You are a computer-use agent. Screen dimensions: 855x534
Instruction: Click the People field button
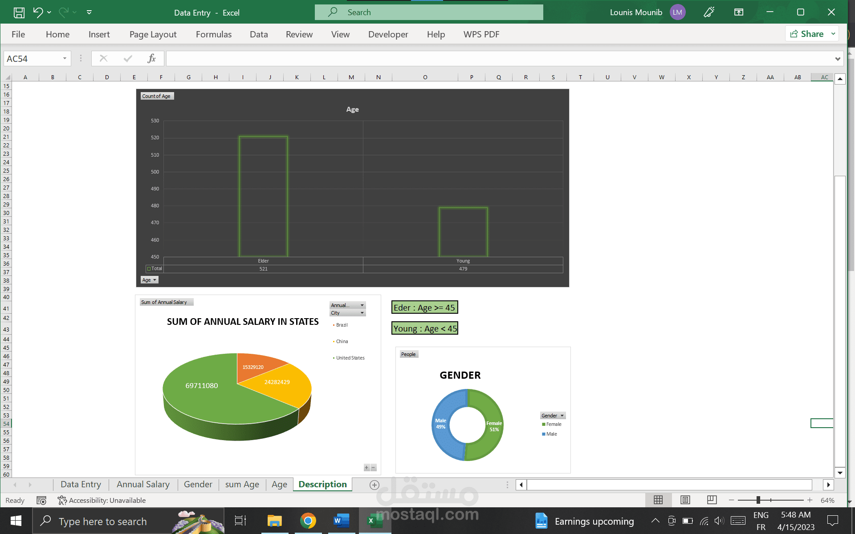pos(409,354)
